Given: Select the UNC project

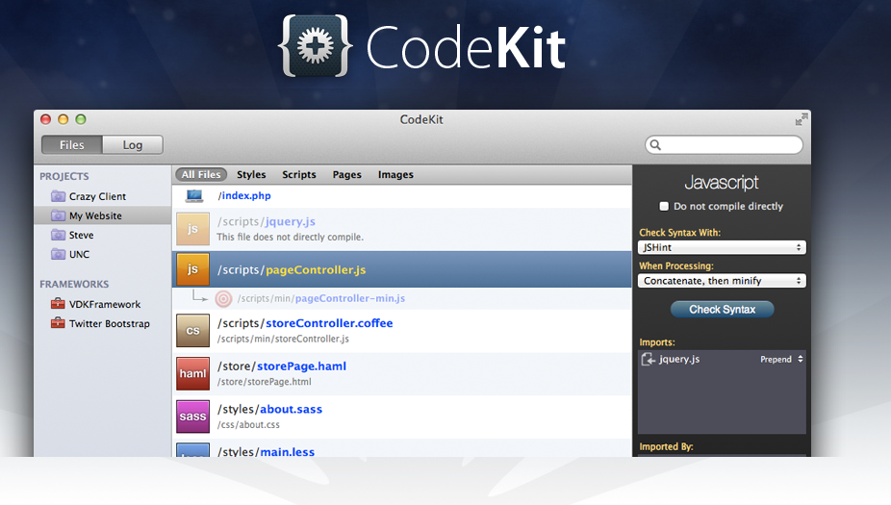Looking at the screenshot, I should (x=79, y=254).
